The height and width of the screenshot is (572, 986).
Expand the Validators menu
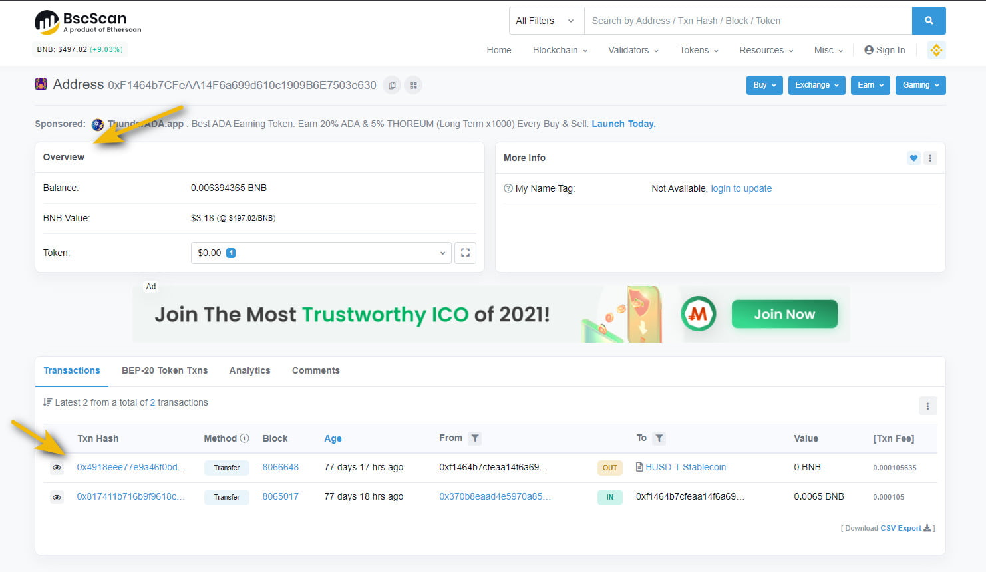pos(633,50)
